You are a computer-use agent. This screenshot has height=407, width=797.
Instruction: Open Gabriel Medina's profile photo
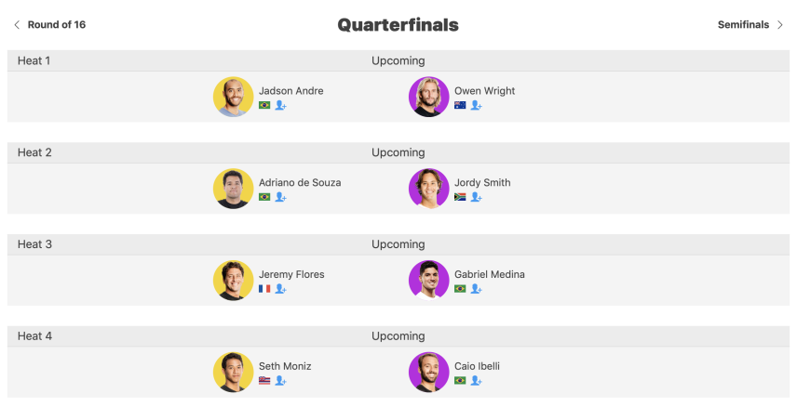tap(429, 280)
